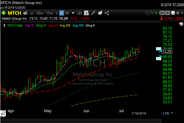Click the boxed 72.29 current price label
This screenshot has height=123, width=184.
click(x=167, y=51)
